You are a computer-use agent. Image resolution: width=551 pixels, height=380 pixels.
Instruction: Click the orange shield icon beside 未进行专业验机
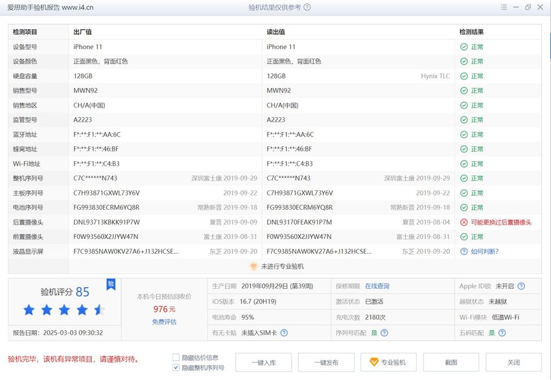pos(253,266)
